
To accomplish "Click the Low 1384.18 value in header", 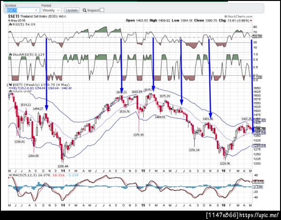I will (182, 21).
